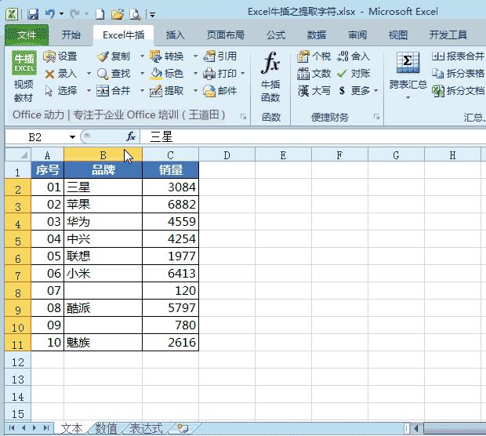Click the 复制 brush tool
This screenshot has height=436, width=486.
(x=113, y=56)
